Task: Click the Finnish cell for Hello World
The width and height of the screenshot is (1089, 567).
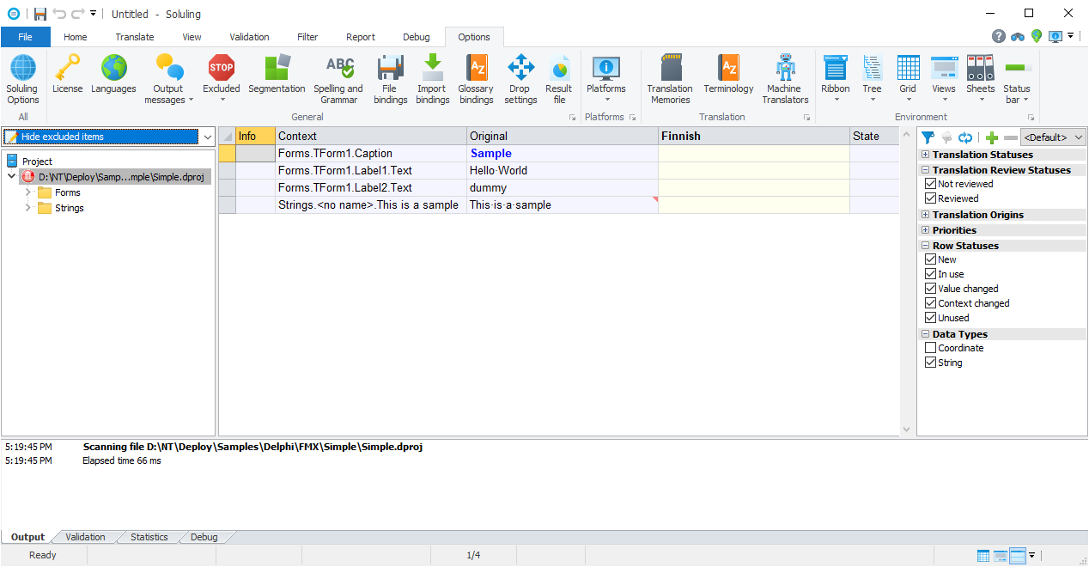Action: pyautogui.click(x=753, y=170)
